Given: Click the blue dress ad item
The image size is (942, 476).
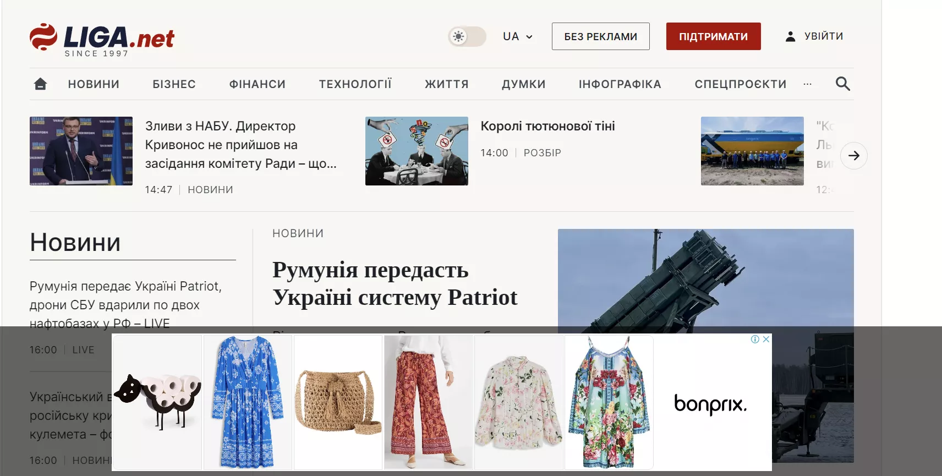Looking at the screenshot, I should [248, 402].
